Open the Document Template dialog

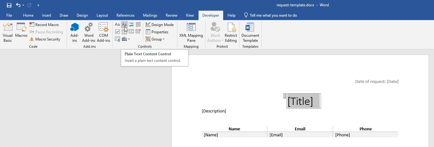250,33
